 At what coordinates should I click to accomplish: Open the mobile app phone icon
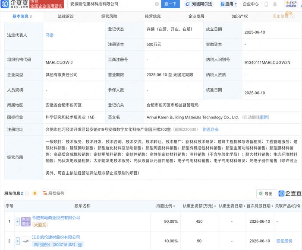click(x=266, y=4)
